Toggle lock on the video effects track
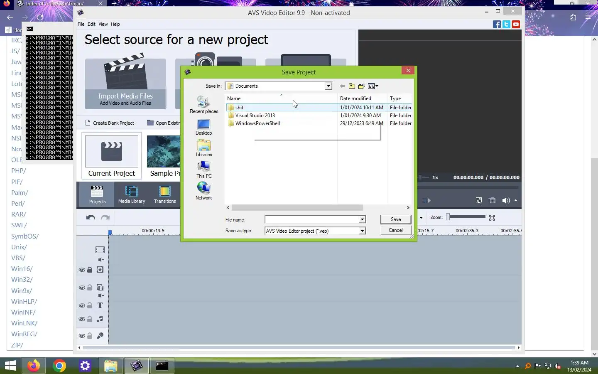The image size is (598, 374). coord(90,270)
